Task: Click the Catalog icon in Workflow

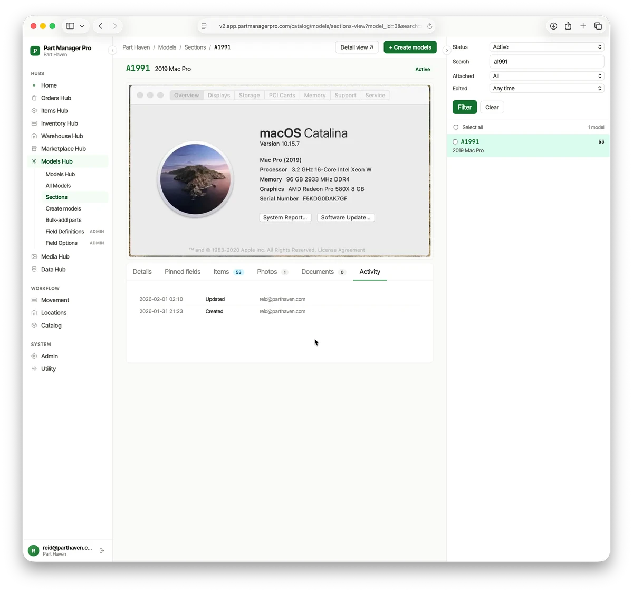Action: click(34, 326)
